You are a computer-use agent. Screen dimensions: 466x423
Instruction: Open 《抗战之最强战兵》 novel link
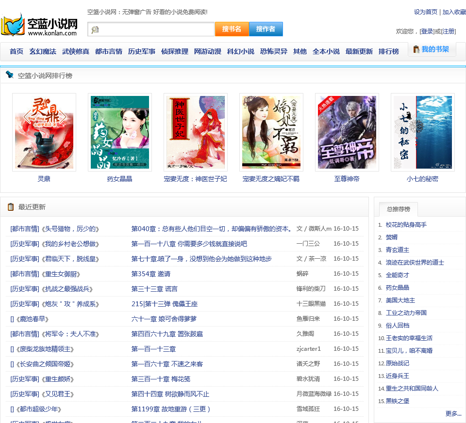[67, 289]
